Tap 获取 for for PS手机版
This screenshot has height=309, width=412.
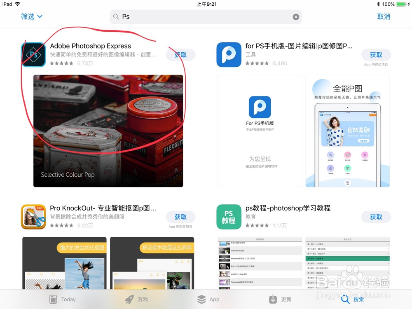pyautogui.click(x=376, y=55)
